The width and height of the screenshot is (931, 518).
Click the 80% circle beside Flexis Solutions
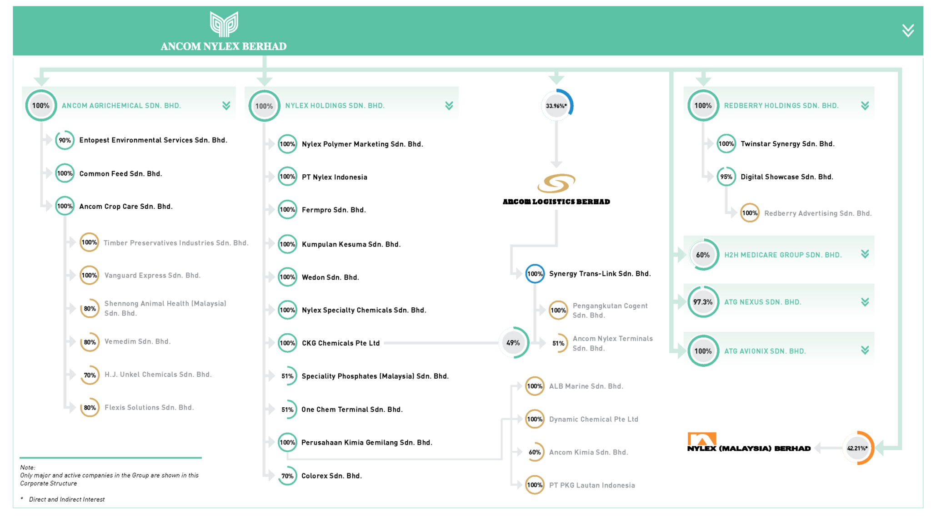click(x=90, y=408)
